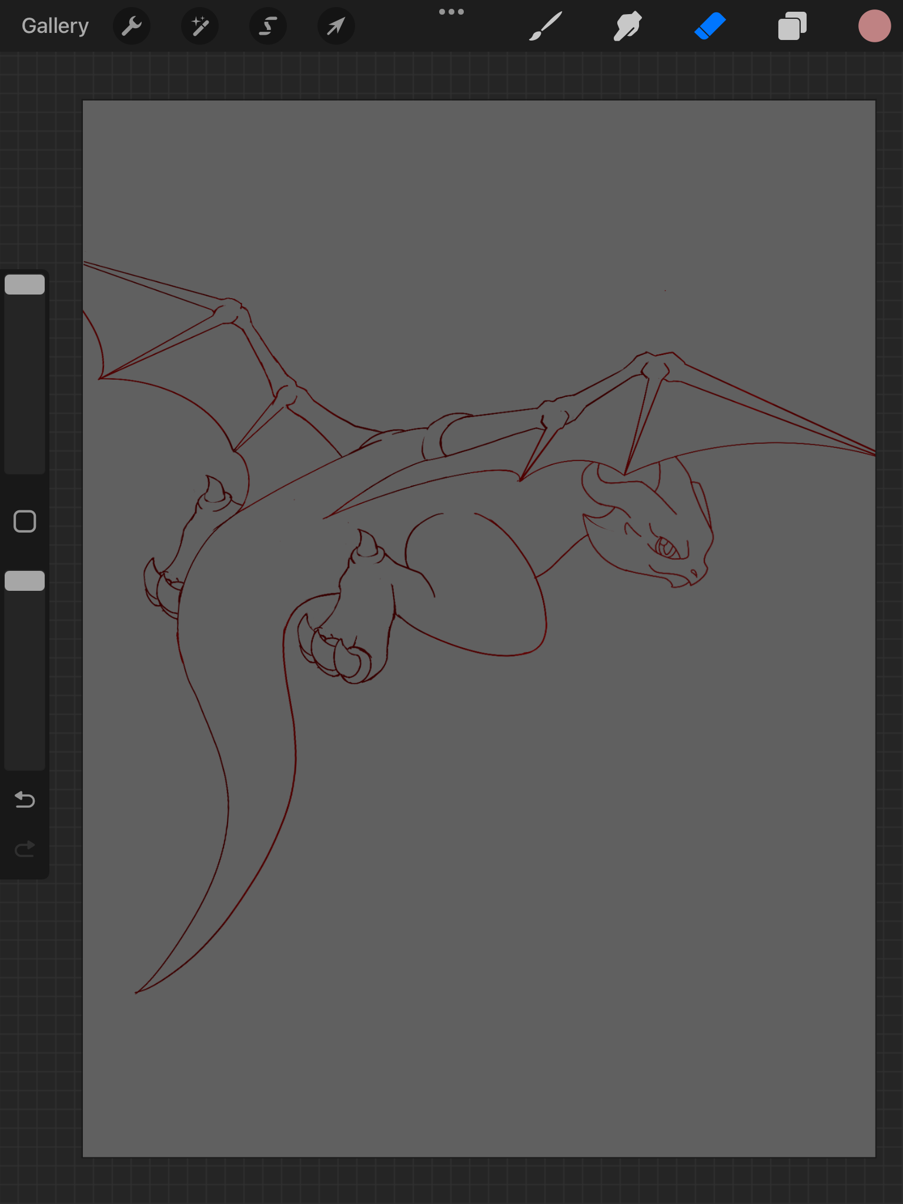This screenshot has width=903, height=1204.
Task: Redo the last undone action
Action: click(25, 849)
